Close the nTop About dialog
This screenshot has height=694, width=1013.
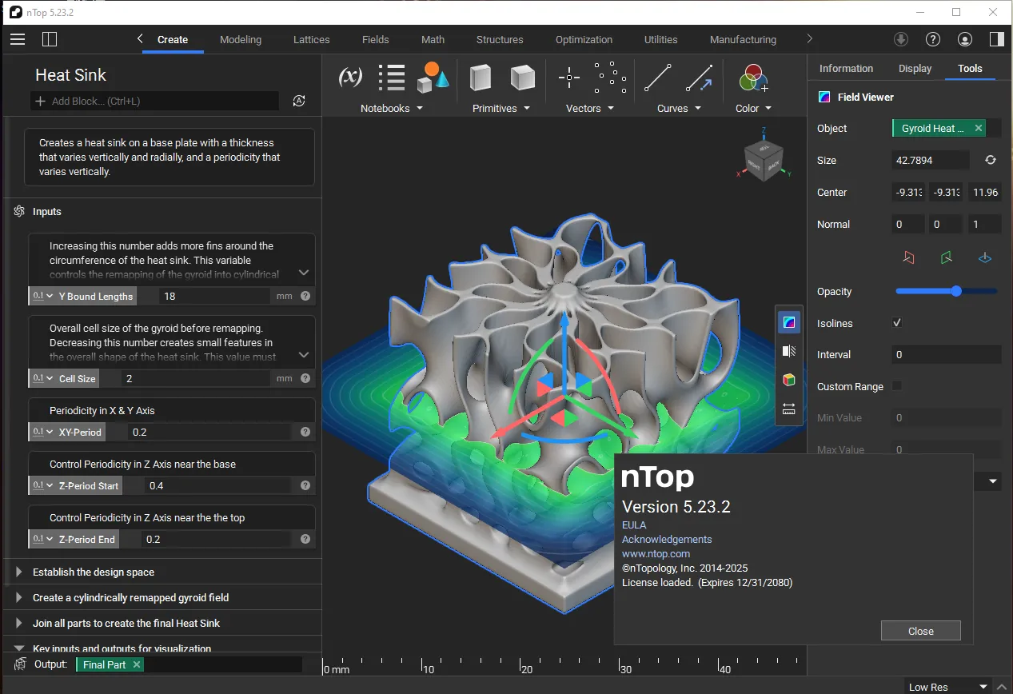(921, 631)
